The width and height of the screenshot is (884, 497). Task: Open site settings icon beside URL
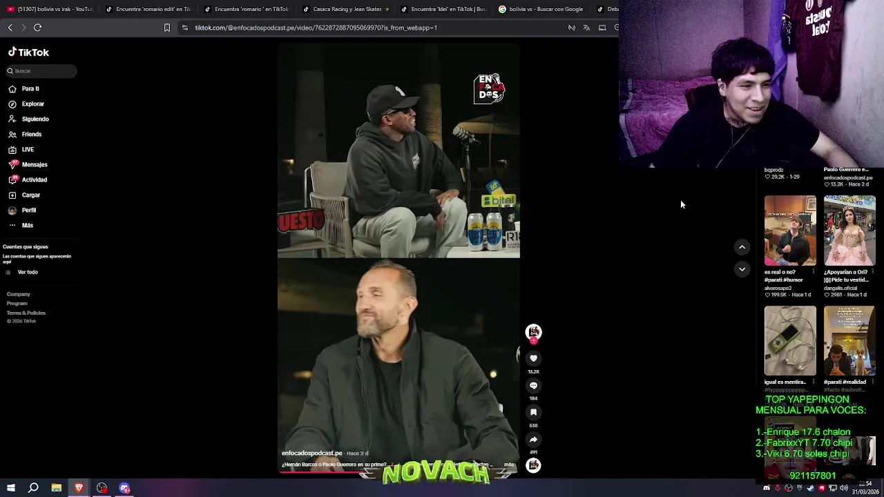[184, 28]
